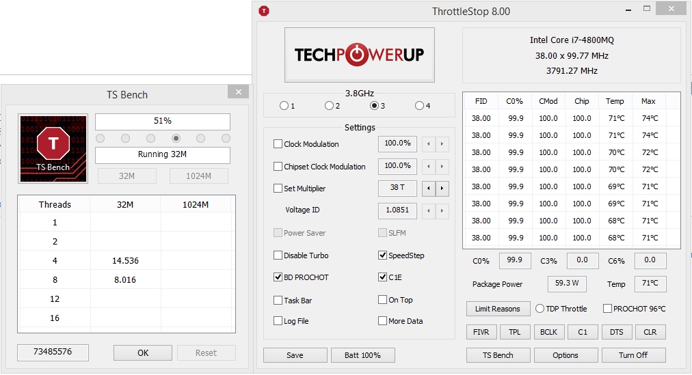Increase Clock Modulation with right arrow
The image size is (692, 375).
point(442,144)
